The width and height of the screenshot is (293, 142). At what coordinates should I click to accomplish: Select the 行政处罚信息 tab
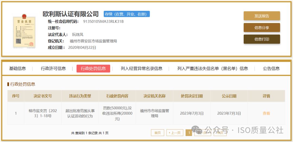tap(93, 69)
